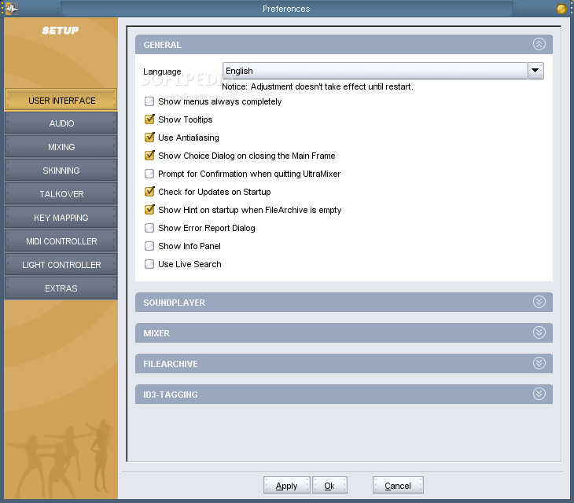Expand the ID3-TAGGING section
This screenshot has width=574, height=503.
pos(539,394)
